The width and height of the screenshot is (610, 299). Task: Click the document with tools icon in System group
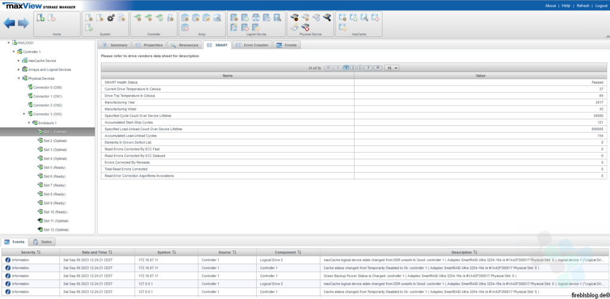(x=122, y=17)
